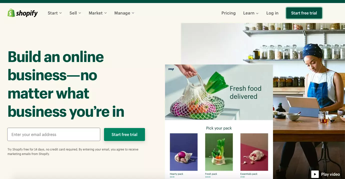345x179 pixels.
Task: Select the Fresh pack product image
Action: pyautogui.click(x=219, y=152)
